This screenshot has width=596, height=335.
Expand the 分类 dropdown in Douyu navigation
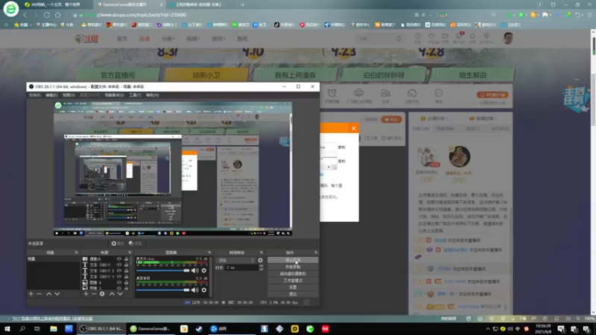pyautogui.click(x=168, y=39)
